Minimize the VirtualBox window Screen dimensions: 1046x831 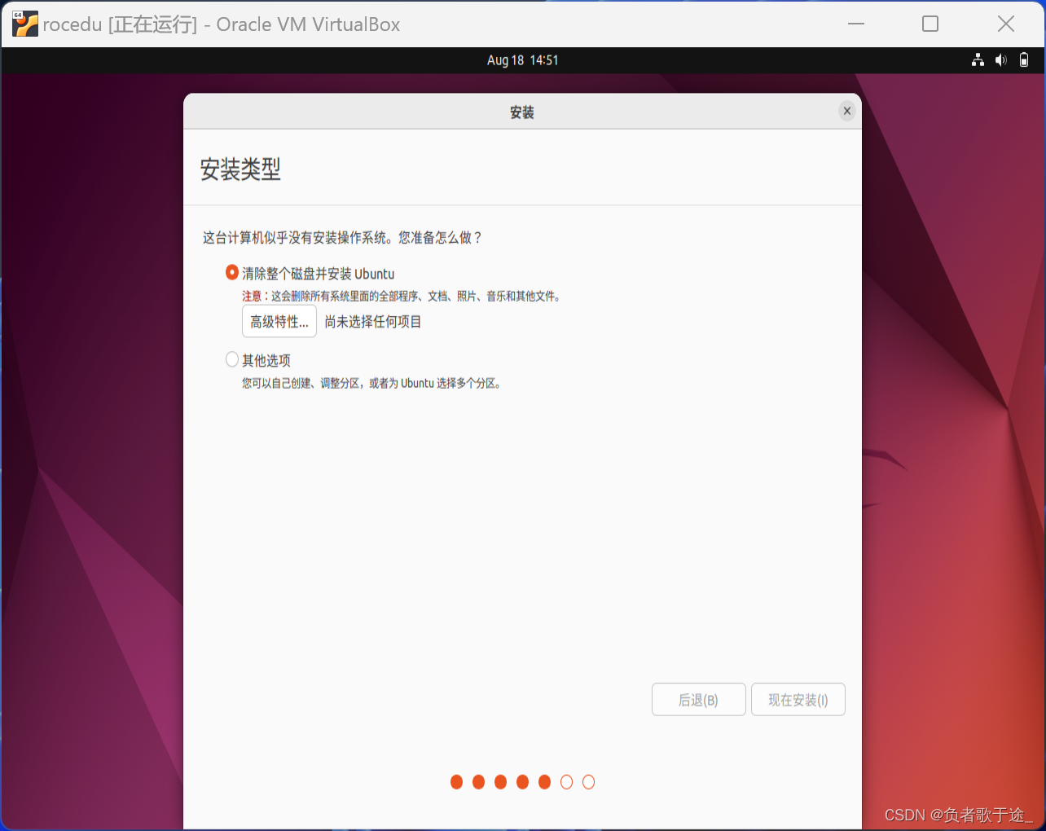click(856, 24)
